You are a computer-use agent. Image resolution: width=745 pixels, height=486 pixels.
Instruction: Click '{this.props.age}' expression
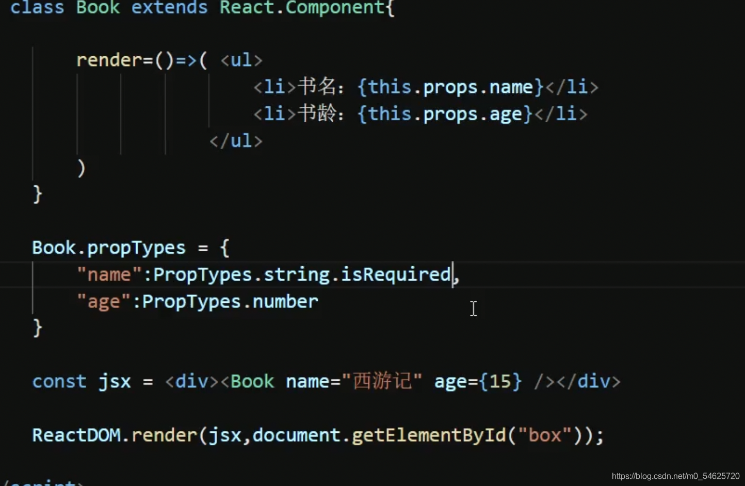tap(445, 114)
